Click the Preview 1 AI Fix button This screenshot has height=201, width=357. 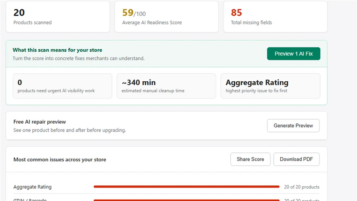point(294,54)
